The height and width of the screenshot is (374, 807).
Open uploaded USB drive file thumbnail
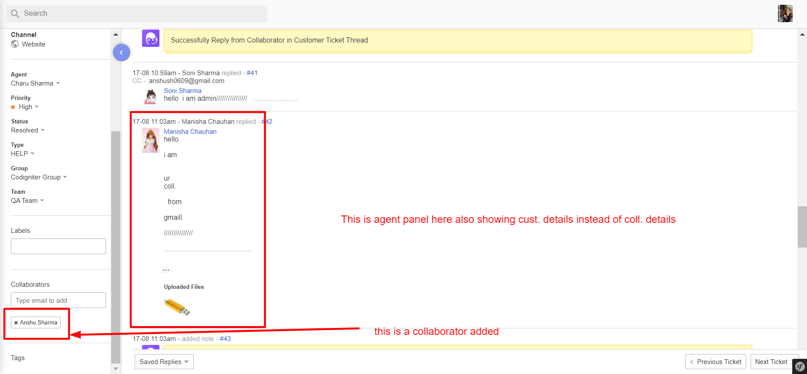coord(177,307)
